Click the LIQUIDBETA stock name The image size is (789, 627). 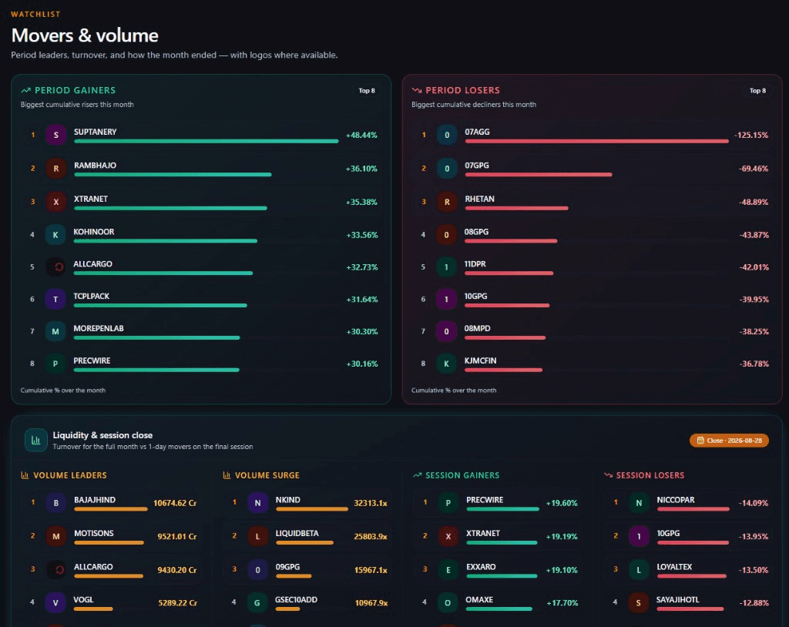(x=297, y=533)
